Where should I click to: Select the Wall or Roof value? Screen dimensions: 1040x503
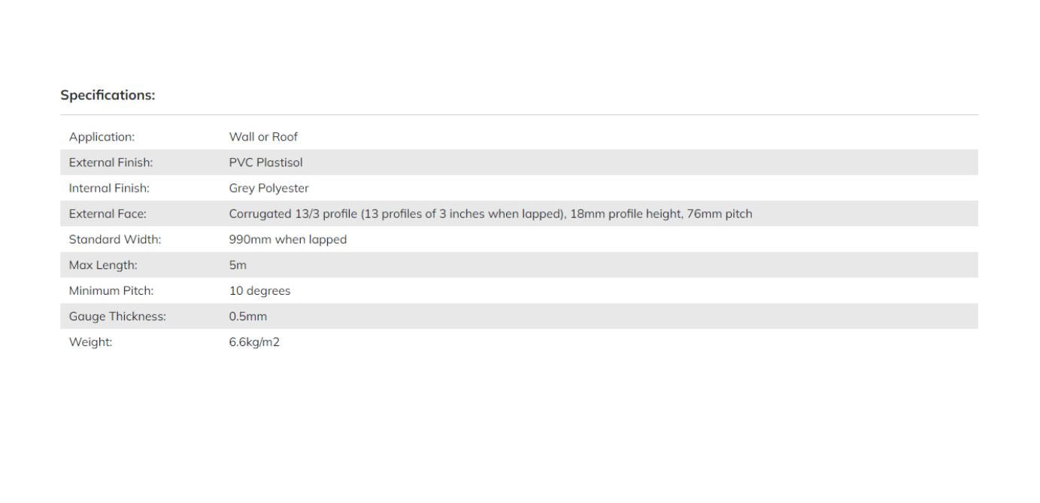pyautogui.click(x=263, y=137)
